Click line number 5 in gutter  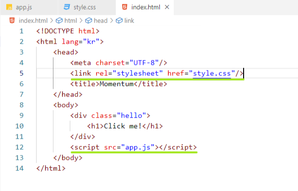click(22, 73)
